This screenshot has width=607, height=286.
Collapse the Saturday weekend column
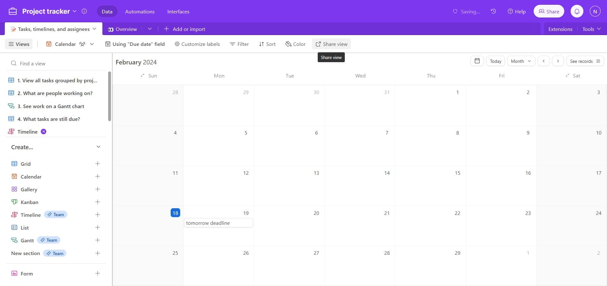coord(567,76)
